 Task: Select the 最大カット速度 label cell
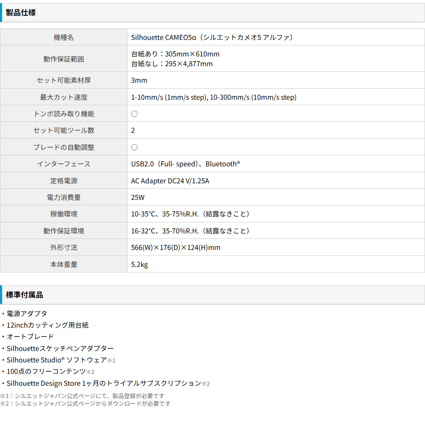click(x=64, y=97)
